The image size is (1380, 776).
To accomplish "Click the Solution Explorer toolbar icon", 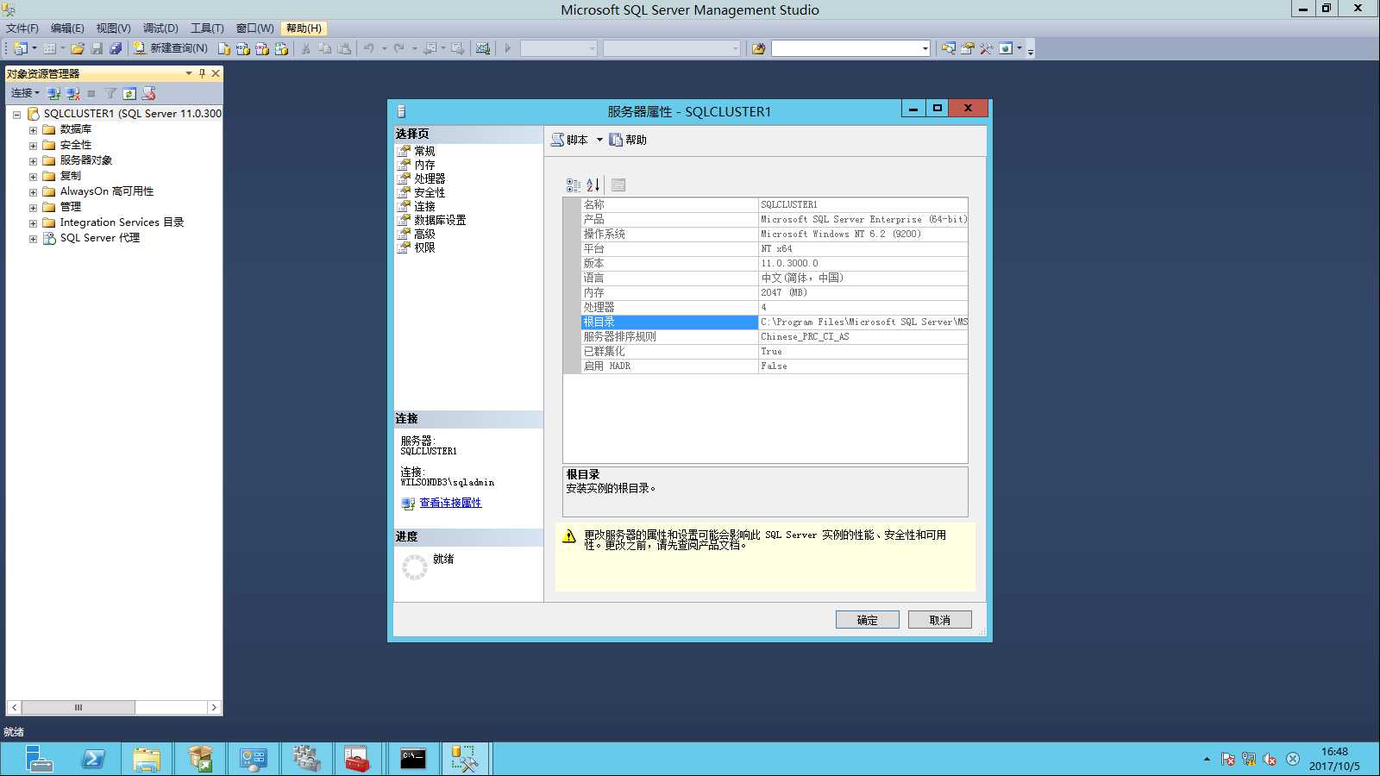I will (x=948, y=48).
